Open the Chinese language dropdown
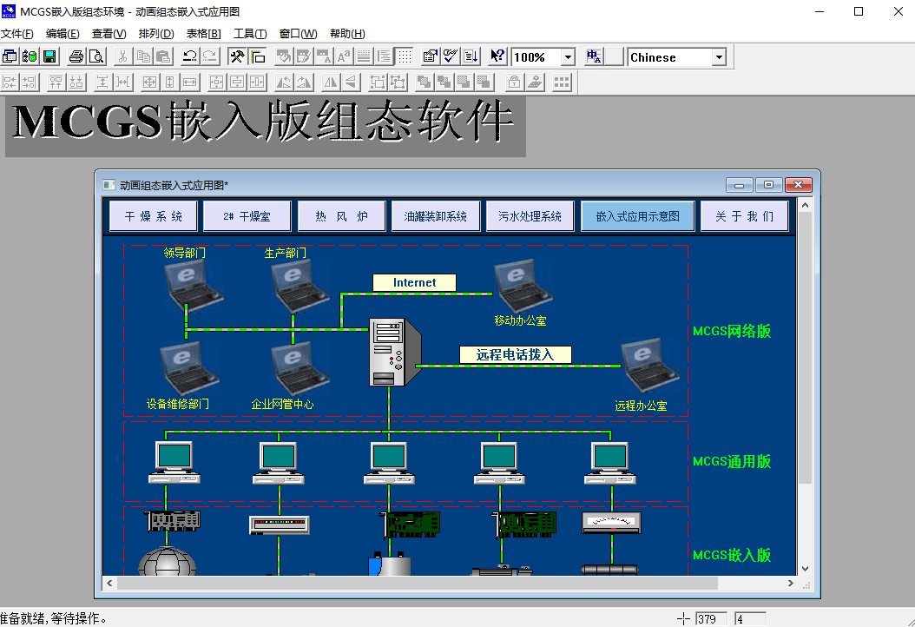The image size is (915, 627). [719, 57]
